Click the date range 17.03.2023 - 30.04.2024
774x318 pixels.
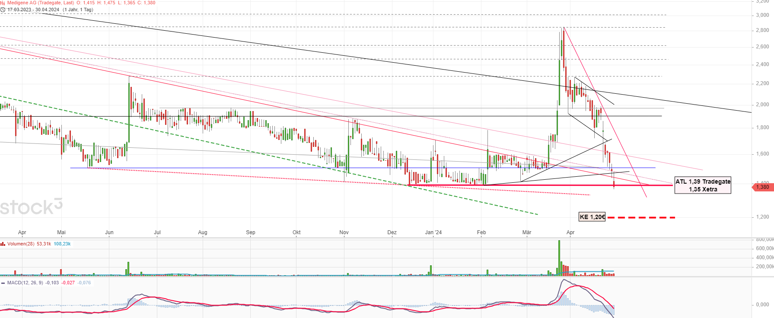[x=33, y=10]
